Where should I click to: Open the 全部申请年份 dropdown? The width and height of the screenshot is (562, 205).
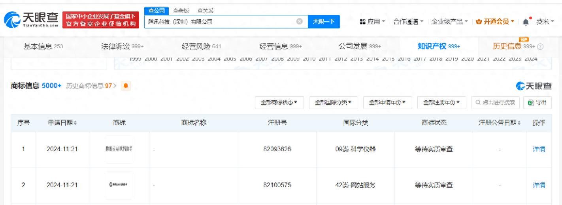click(x=387, y=102)
